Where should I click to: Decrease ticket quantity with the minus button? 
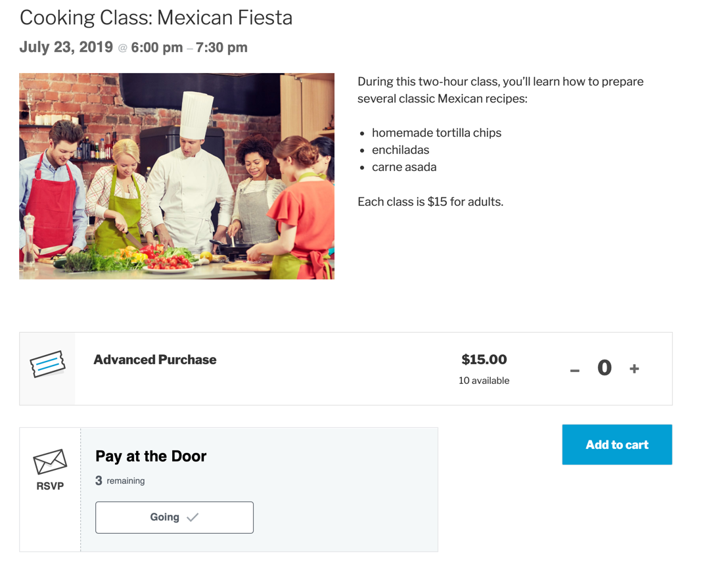[575, 369]
